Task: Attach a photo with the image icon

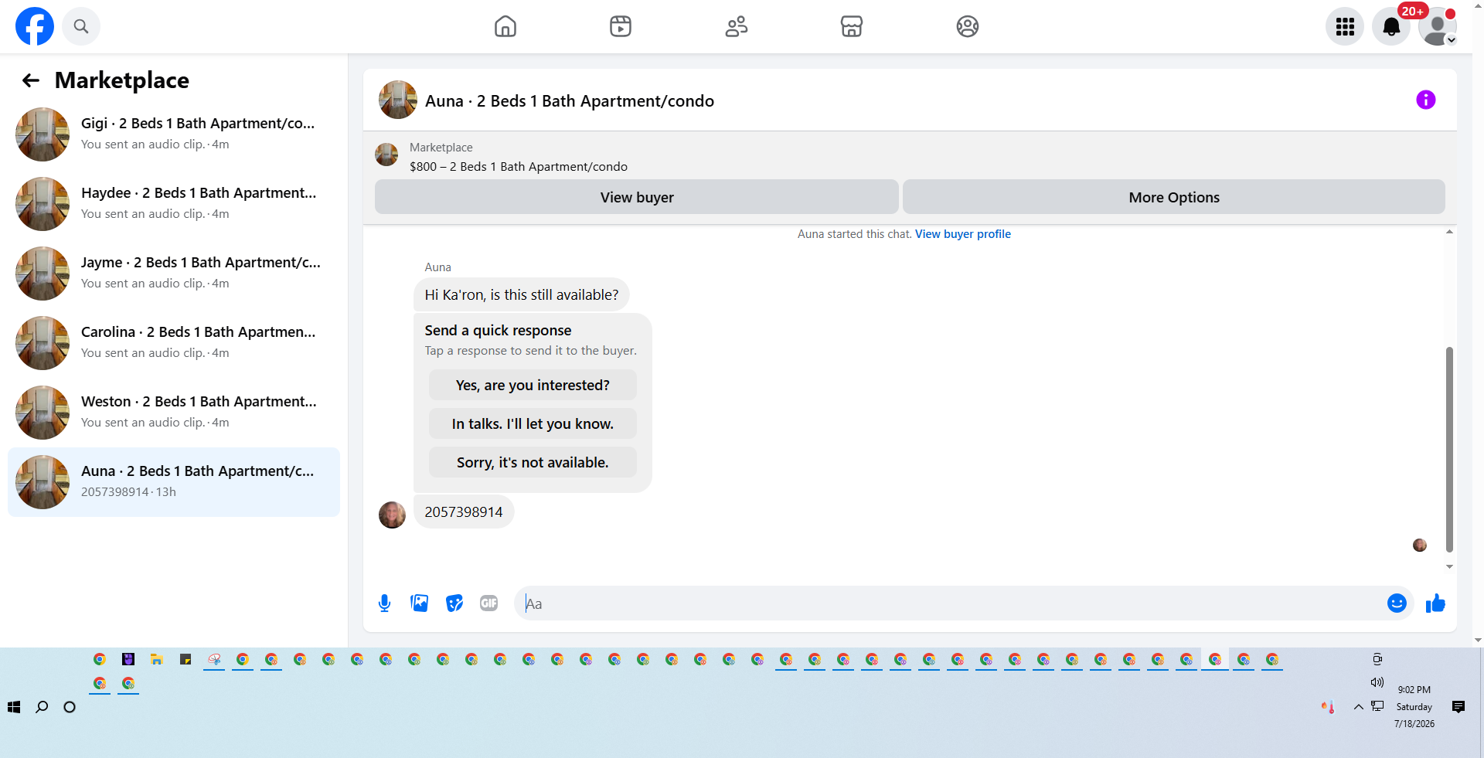Action: 420,603
